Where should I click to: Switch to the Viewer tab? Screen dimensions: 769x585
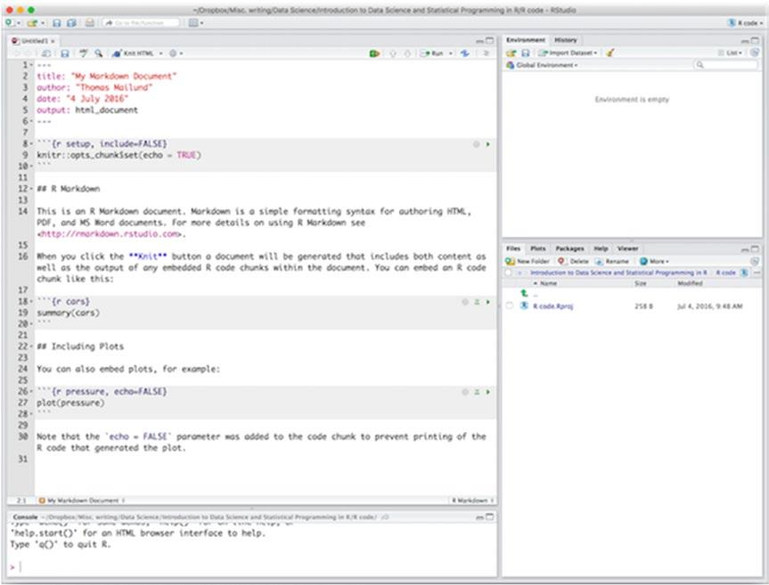(x=627, y=249)
